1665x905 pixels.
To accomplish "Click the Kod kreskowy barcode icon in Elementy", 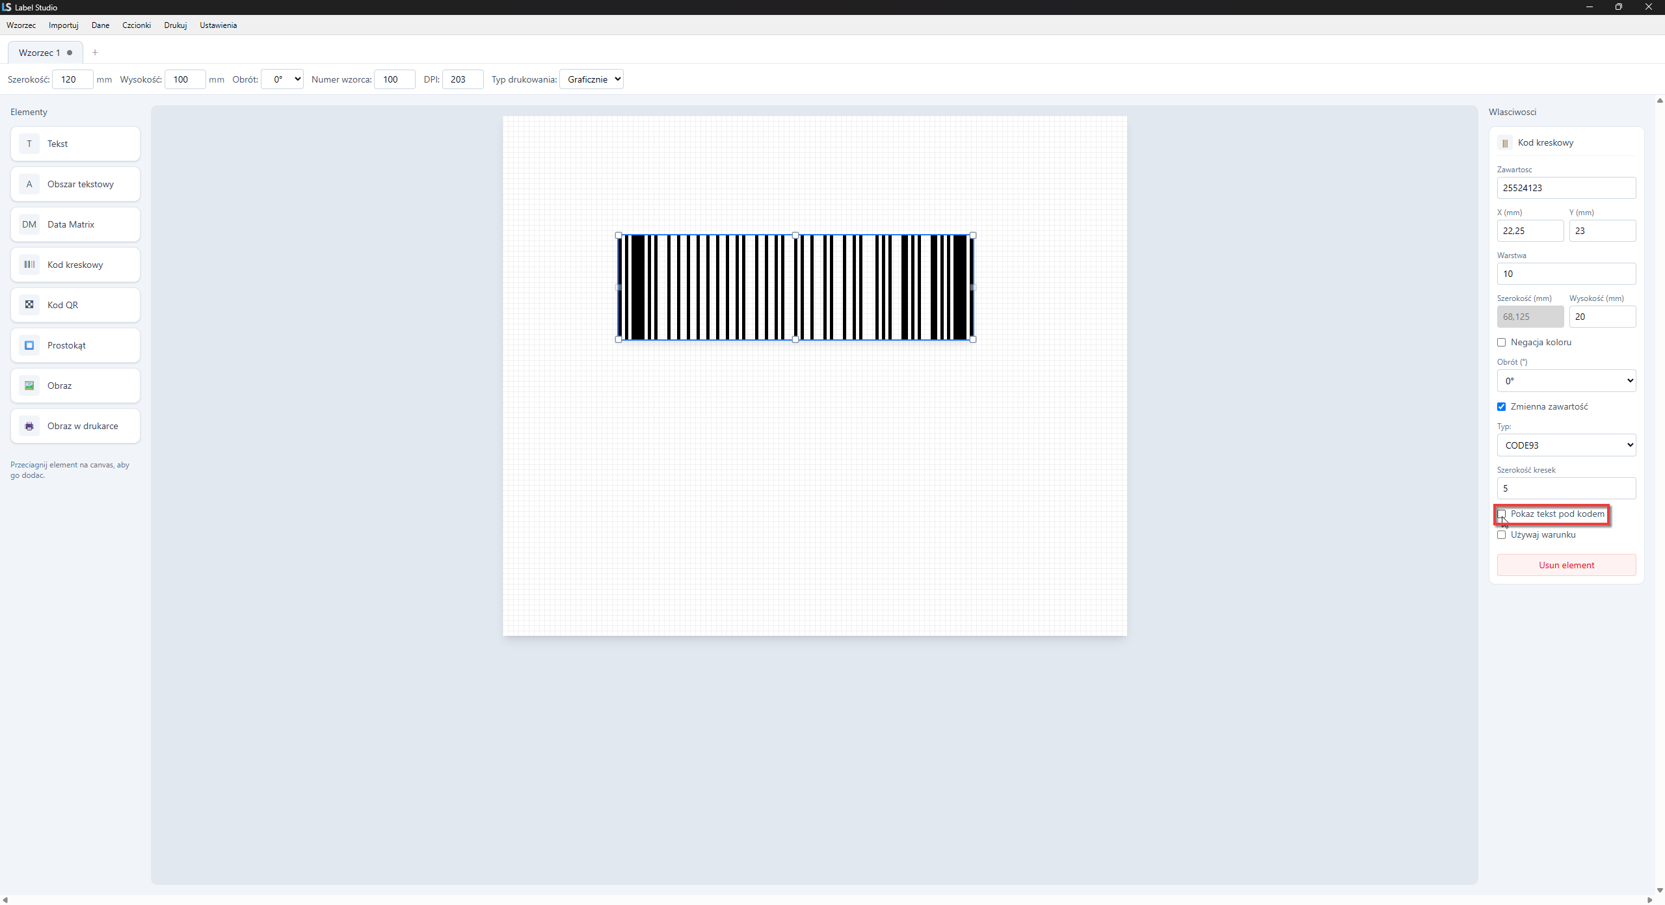I will click(29, 265).
